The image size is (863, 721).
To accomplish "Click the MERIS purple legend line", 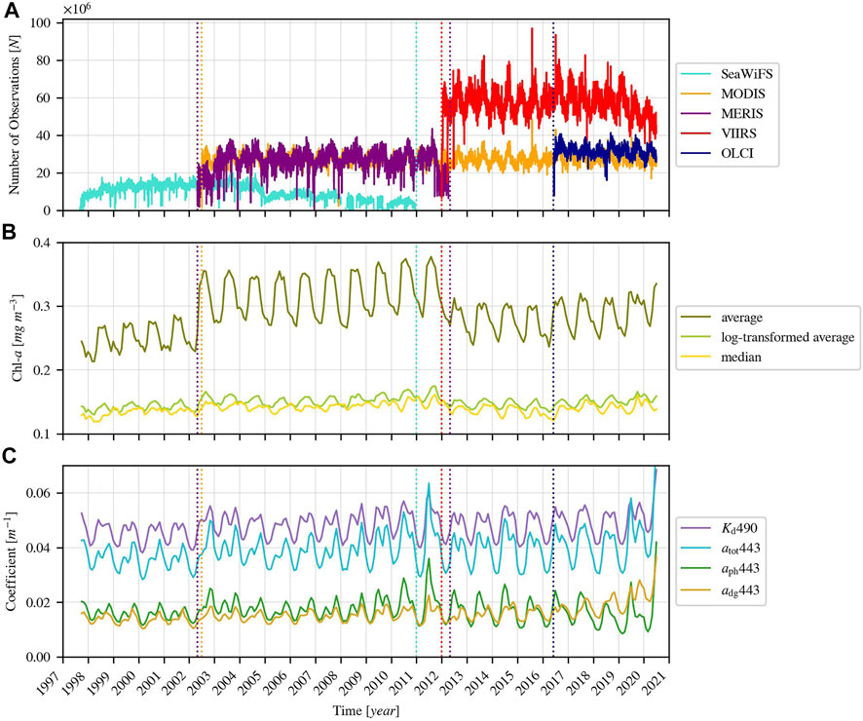I will [x=694, y=113].
